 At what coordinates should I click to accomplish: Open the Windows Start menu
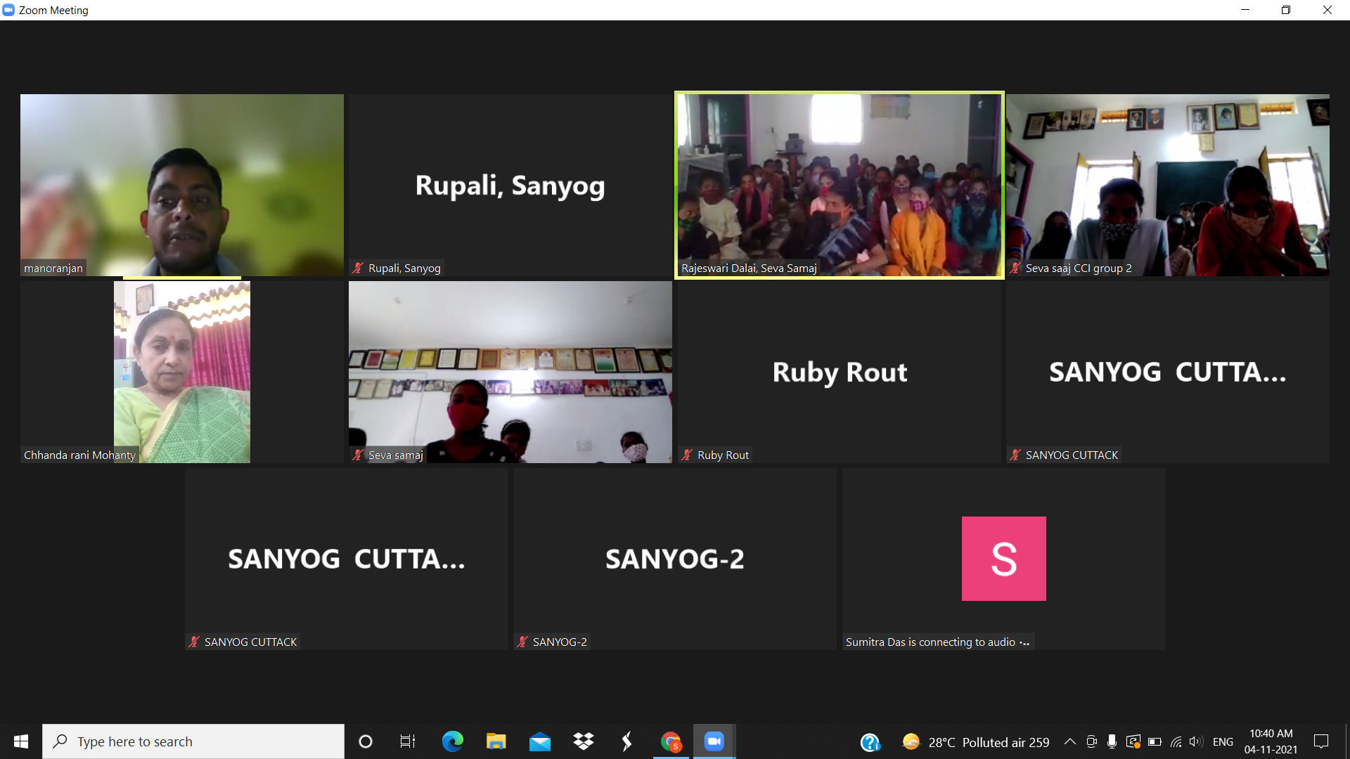[21, 741]
